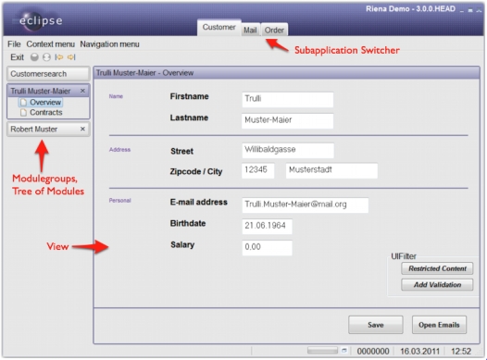Close the Trulli Muster-Maier module group

[x=82, y=91]
